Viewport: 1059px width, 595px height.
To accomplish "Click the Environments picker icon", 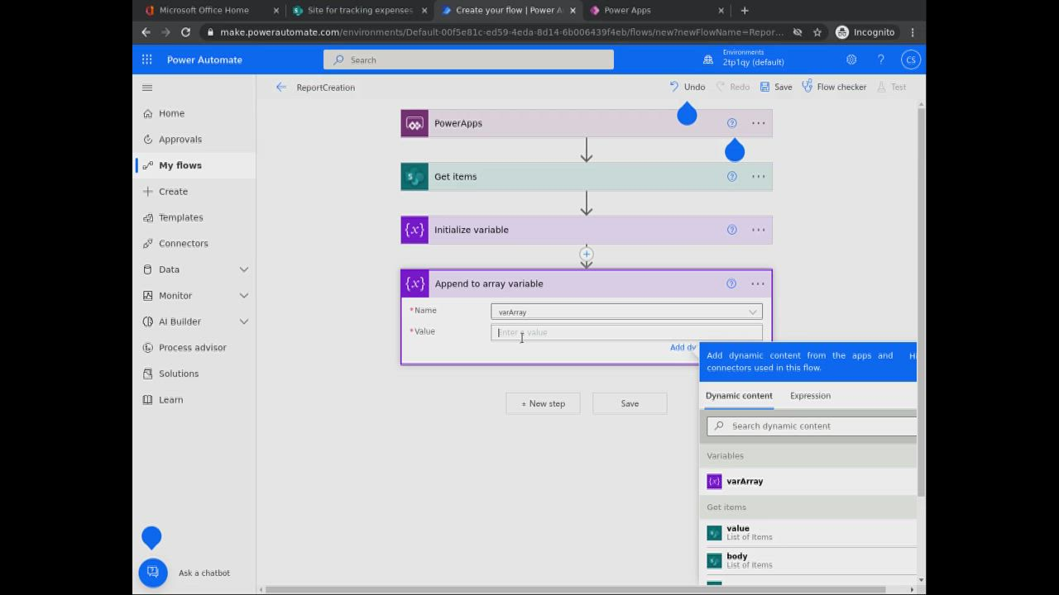I will 708,59.
